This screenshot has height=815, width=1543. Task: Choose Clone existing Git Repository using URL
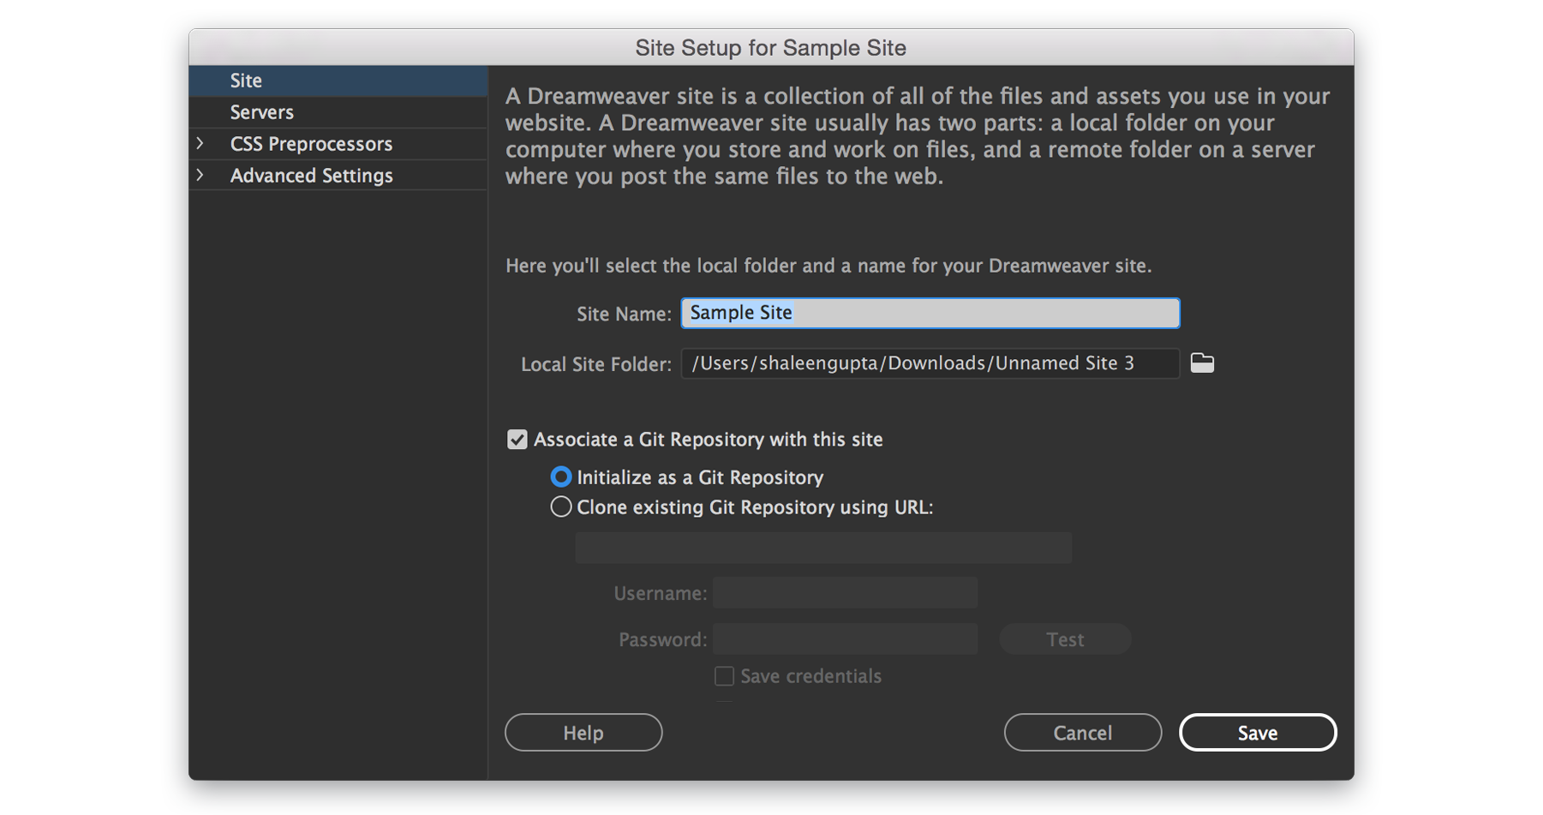560,506
